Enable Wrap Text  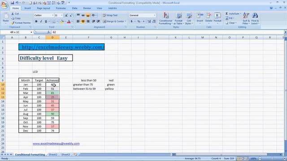pos(110,15)
